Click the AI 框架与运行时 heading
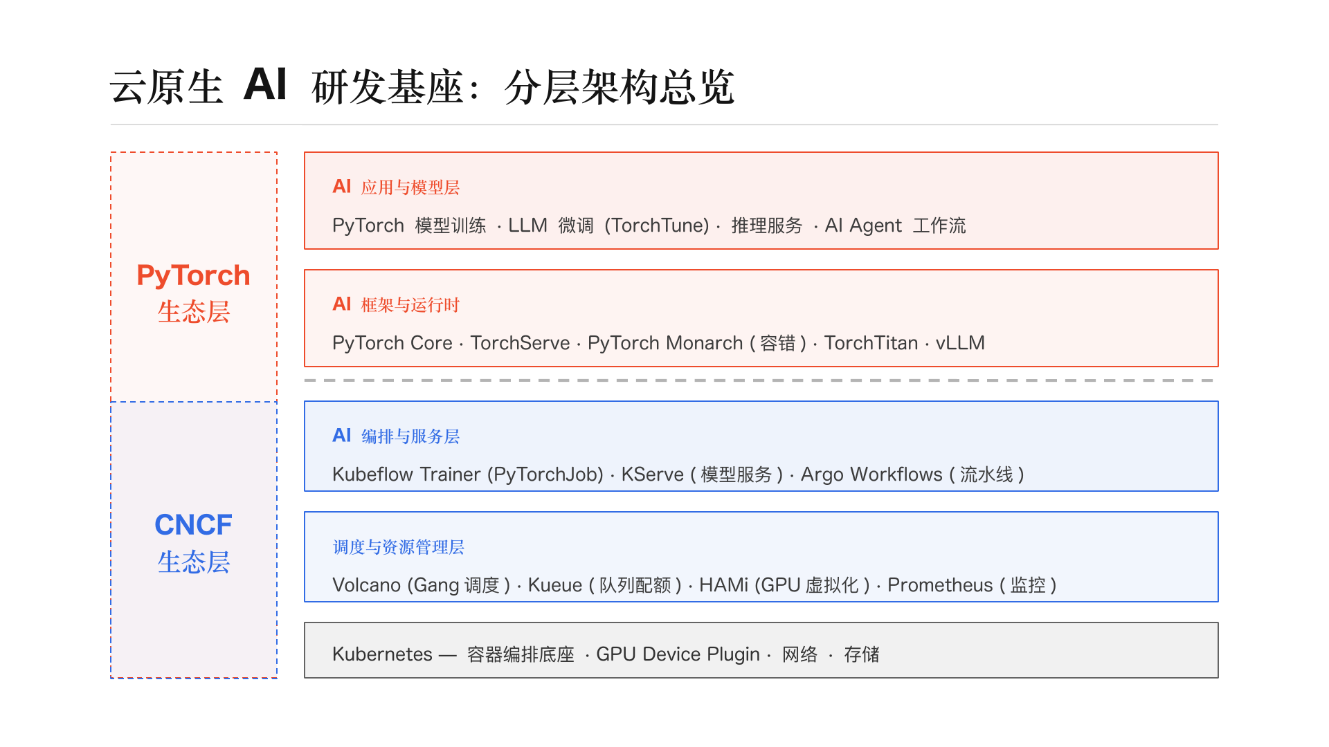This screenshot has height=747, width=1329. (x=396, y=304)
